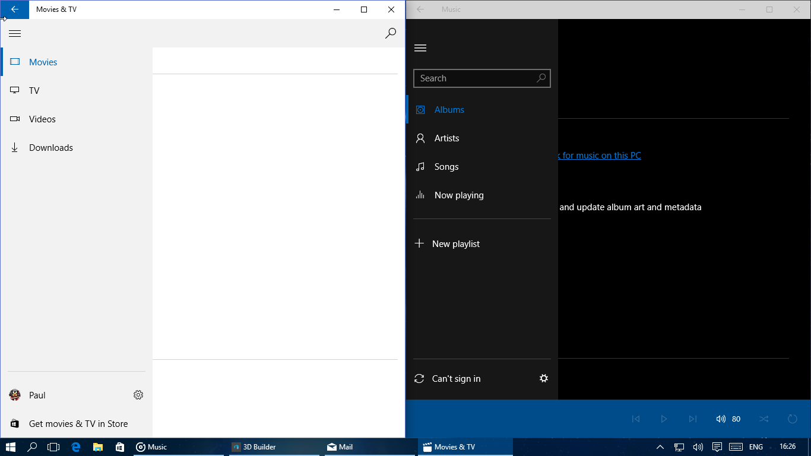811x456 pixels.
Task: Click the back arrow in Movies & TV
Action: (15, 9)
